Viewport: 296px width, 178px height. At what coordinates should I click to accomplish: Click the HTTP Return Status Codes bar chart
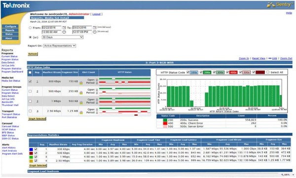[x=222, y=94]
